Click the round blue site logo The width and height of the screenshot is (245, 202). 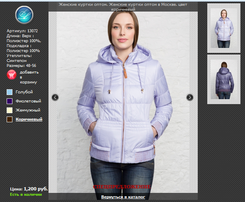coord(24,15)
